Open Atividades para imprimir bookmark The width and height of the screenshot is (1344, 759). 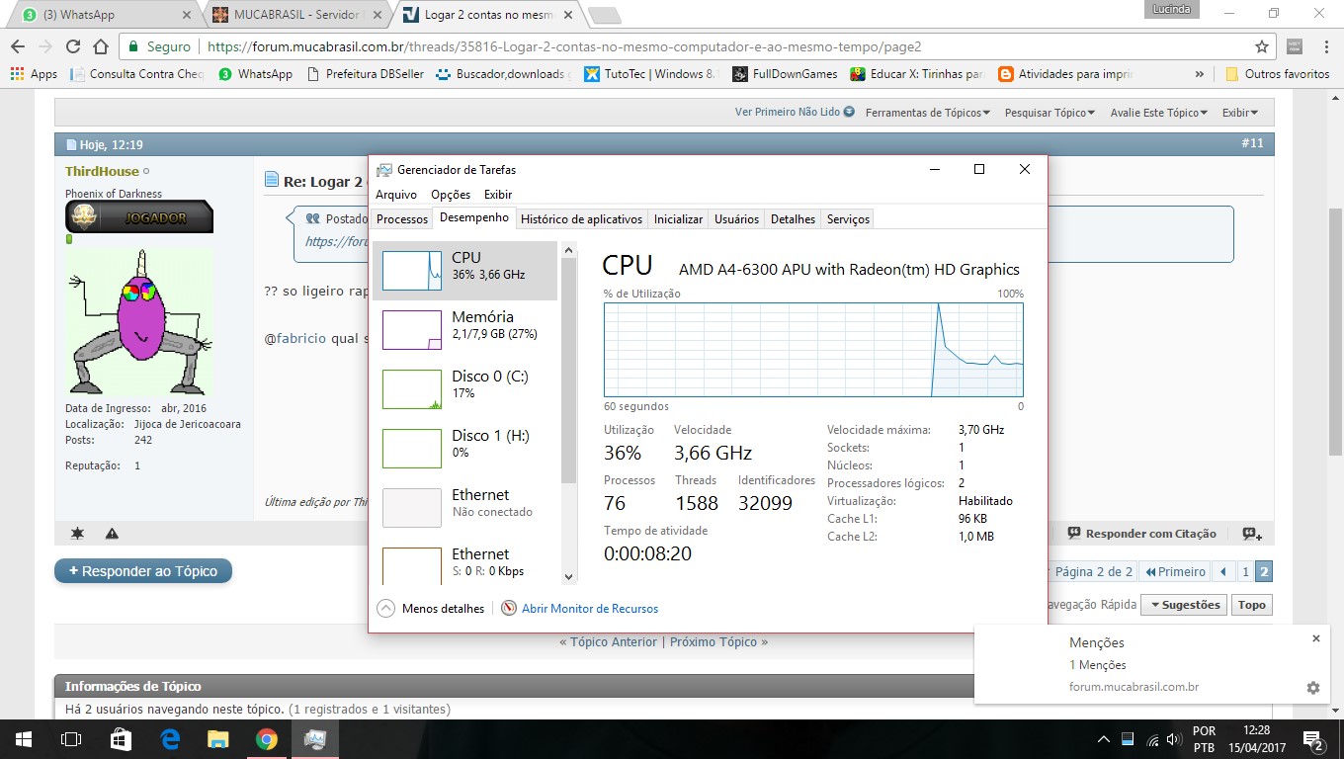coord(1066,74)
